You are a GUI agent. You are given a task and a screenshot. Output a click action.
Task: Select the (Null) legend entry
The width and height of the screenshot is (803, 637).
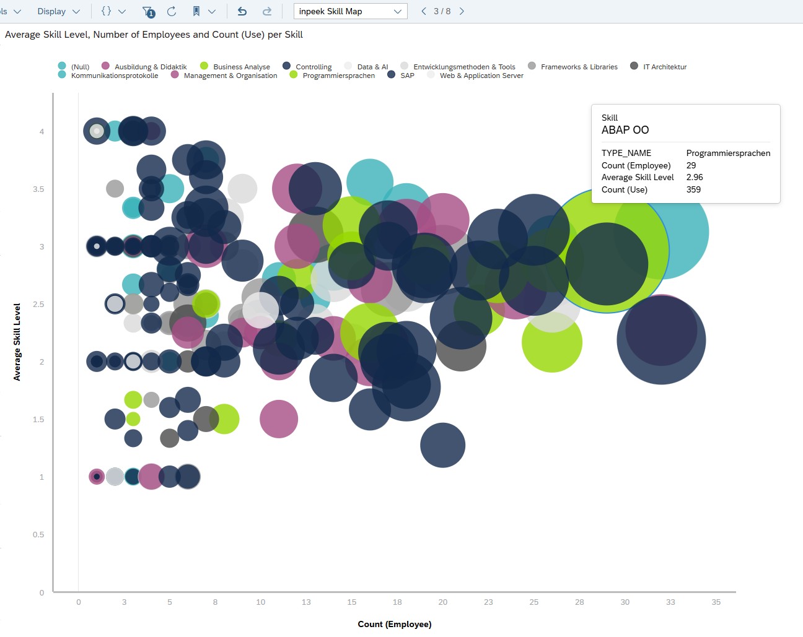pyautogui.click(x=74, y=66)
